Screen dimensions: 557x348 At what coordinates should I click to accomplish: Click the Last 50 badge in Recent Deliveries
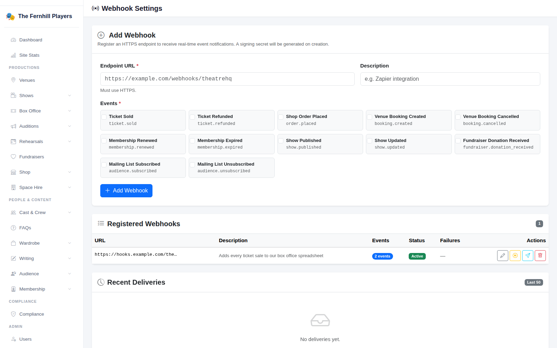(x=534, y=282)
